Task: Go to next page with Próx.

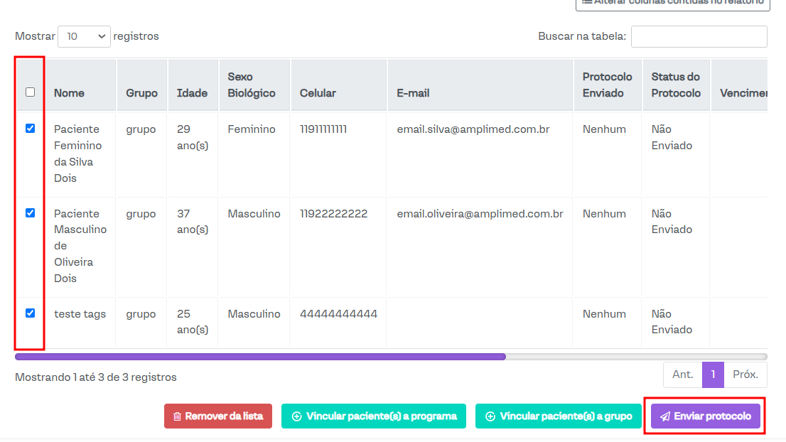Action: [x=745, y=374]
